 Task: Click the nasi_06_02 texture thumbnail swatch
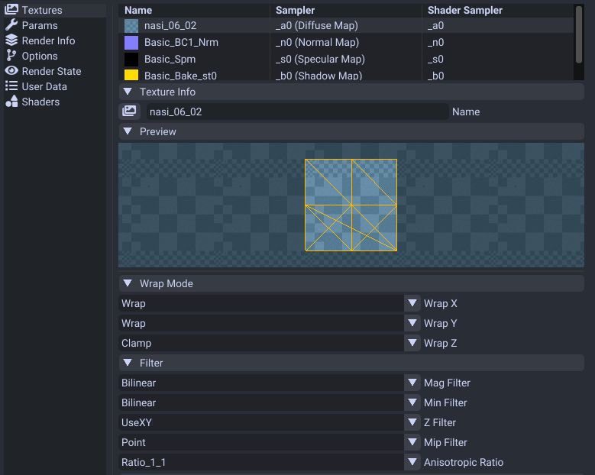pos(131,26)
